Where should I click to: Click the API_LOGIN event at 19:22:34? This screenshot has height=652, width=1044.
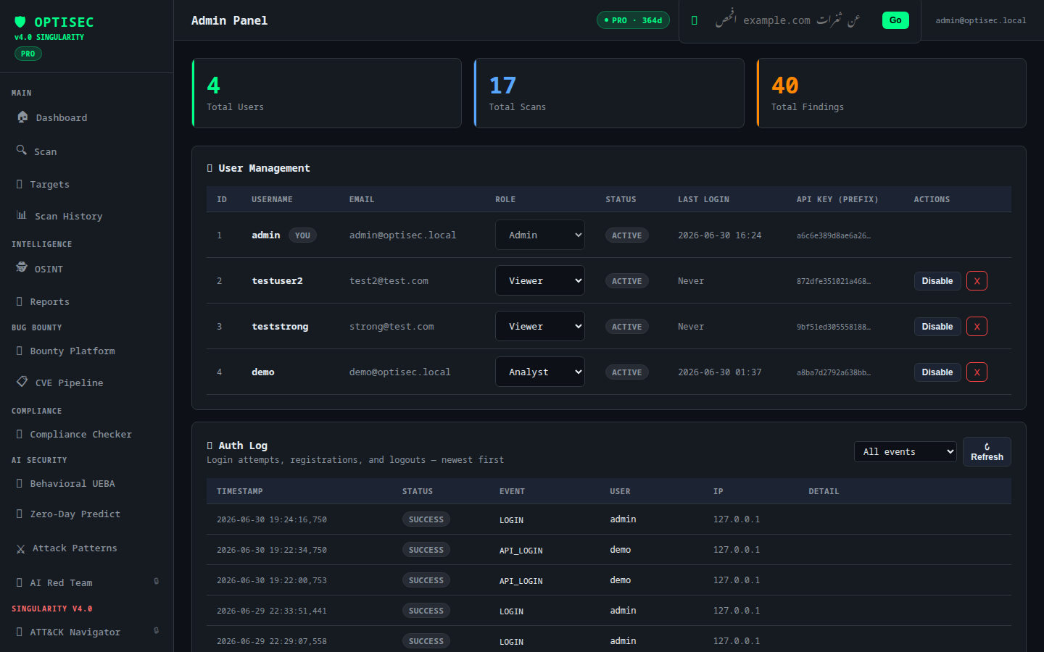point(521,551)
